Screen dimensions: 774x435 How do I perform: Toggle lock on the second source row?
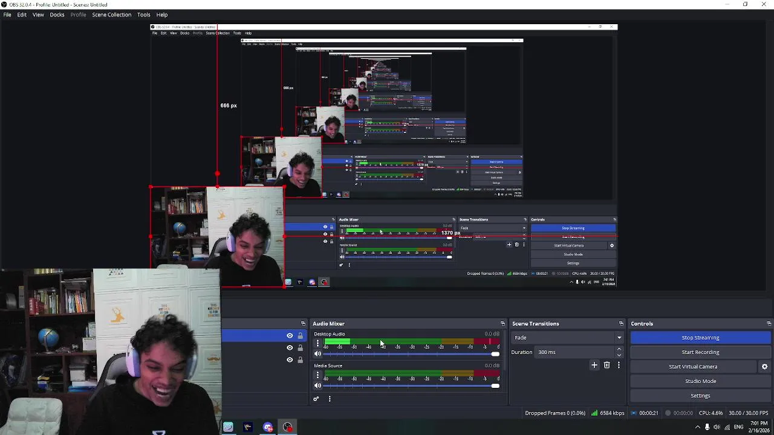coord(300,348)
